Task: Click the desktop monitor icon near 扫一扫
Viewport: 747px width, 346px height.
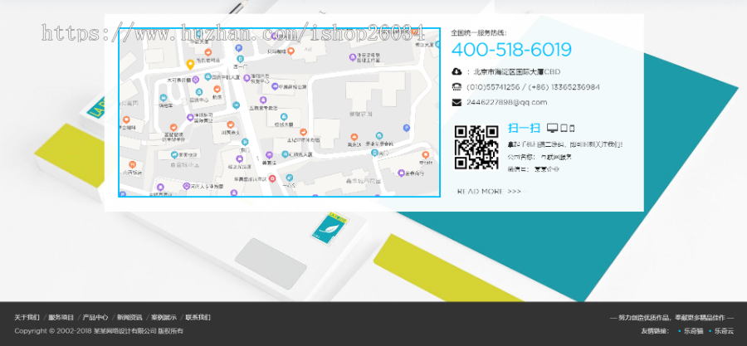Action: point(552,128)
